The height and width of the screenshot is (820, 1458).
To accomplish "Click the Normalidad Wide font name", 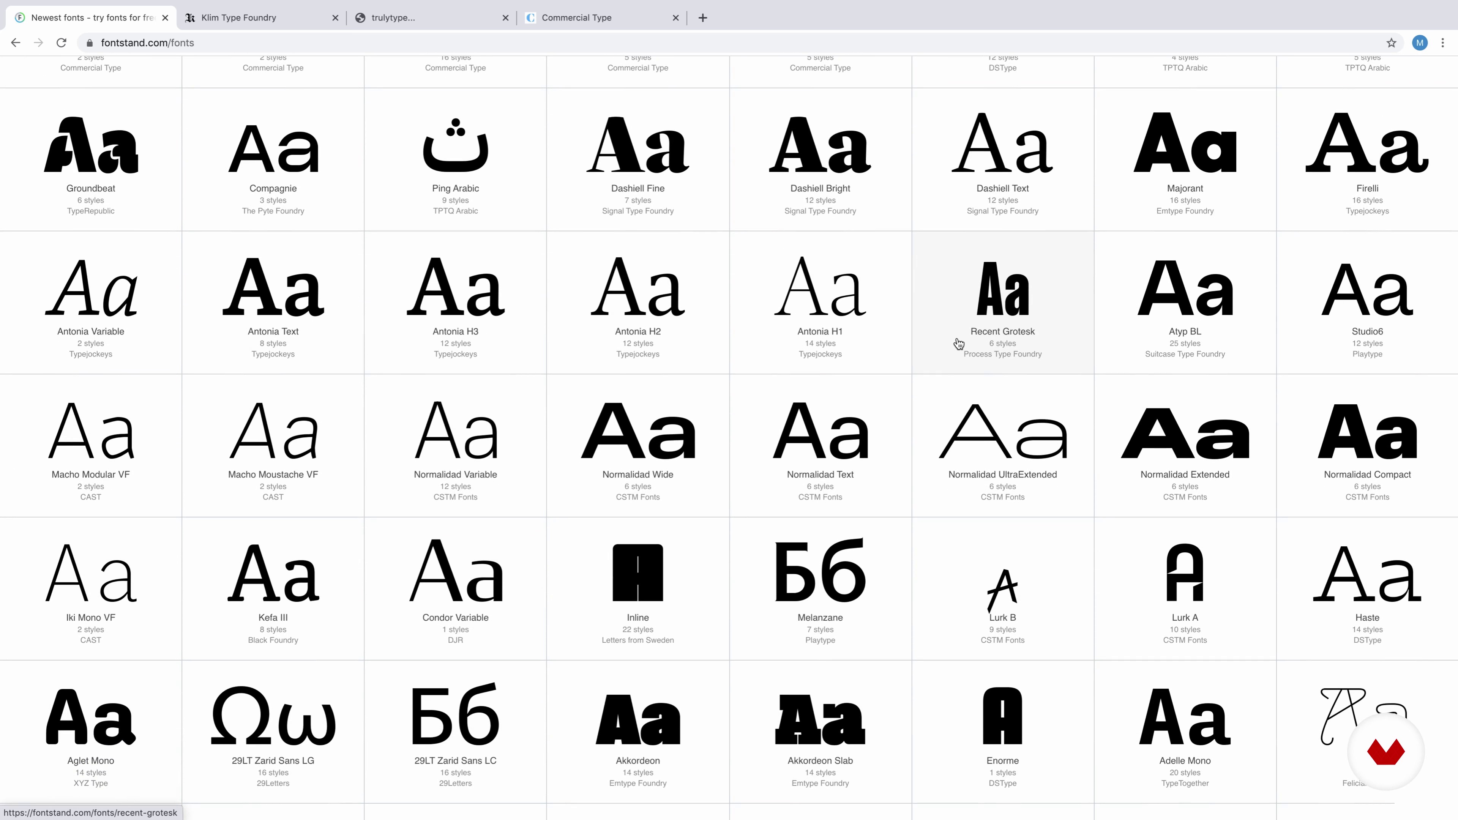I will point(638,475).
